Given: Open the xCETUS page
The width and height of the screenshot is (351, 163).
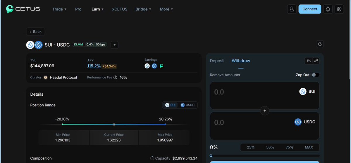Looking at the screenshot, I should point(120,9).
